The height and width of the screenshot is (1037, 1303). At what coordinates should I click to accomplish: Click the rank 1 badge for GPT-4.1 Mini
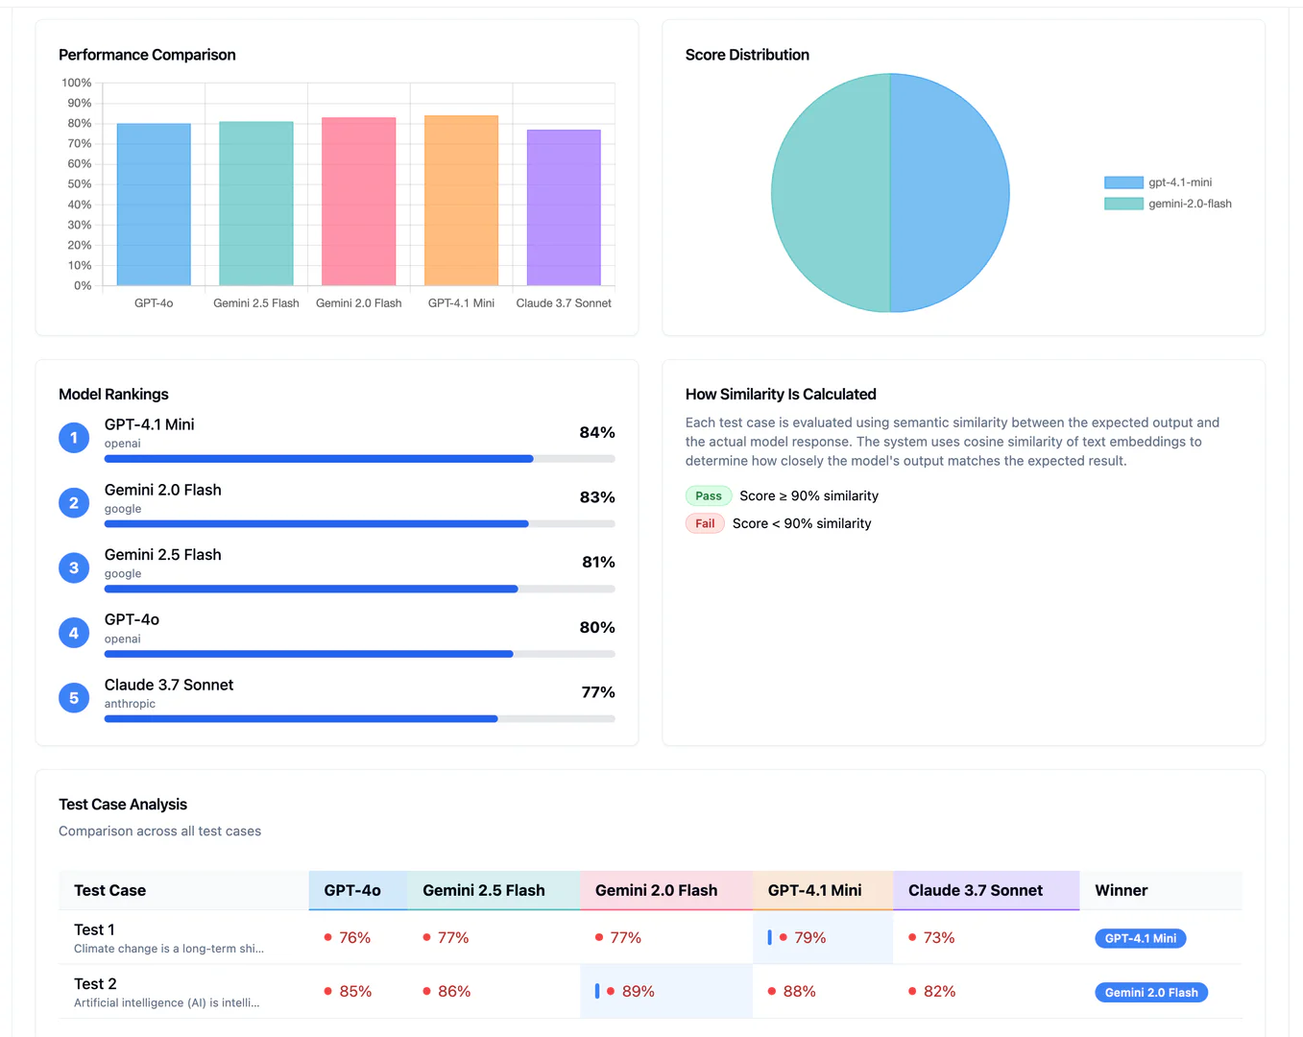(x=74, y=438)
